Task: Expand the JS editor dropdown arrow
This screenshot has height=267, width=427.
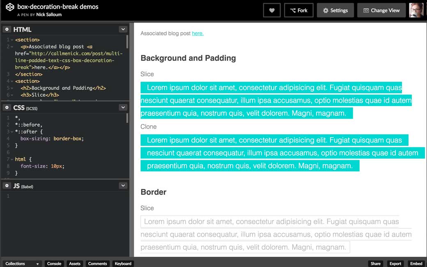Action: click(123, 186)
